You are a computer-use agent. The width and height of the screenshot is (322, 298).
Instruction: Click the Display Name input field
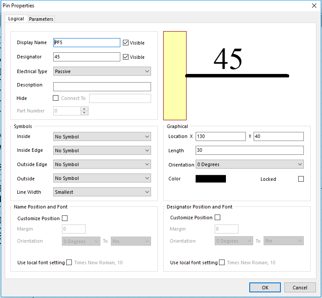click(87, 43)
